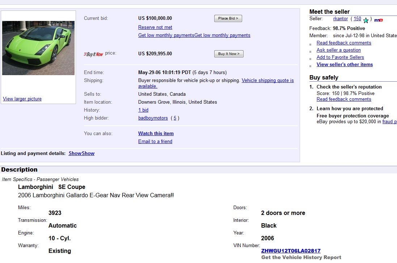This screenshot has height=263, width=397.
Task: Open Read feedback comments under Buy safely
Action: click(x=344, y=99)
